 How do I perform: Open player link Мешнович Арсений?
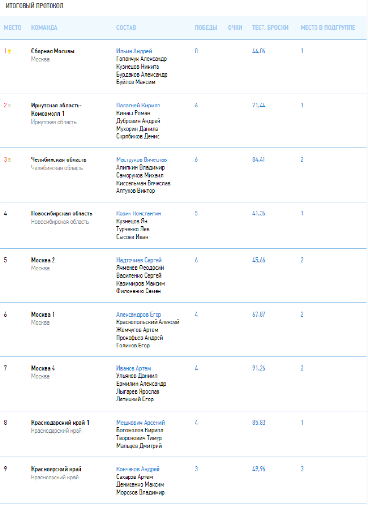140,422
